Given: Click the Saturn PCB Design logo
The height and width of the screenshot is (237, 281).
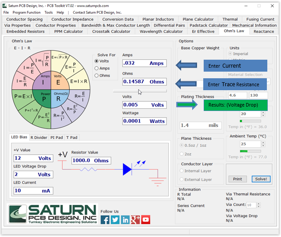Looking at the screenshot, I should [x=53, y=214].
